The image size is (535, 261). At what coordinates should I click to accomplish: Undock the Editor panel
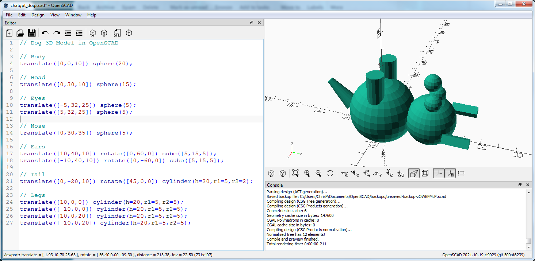click(252, 23)
